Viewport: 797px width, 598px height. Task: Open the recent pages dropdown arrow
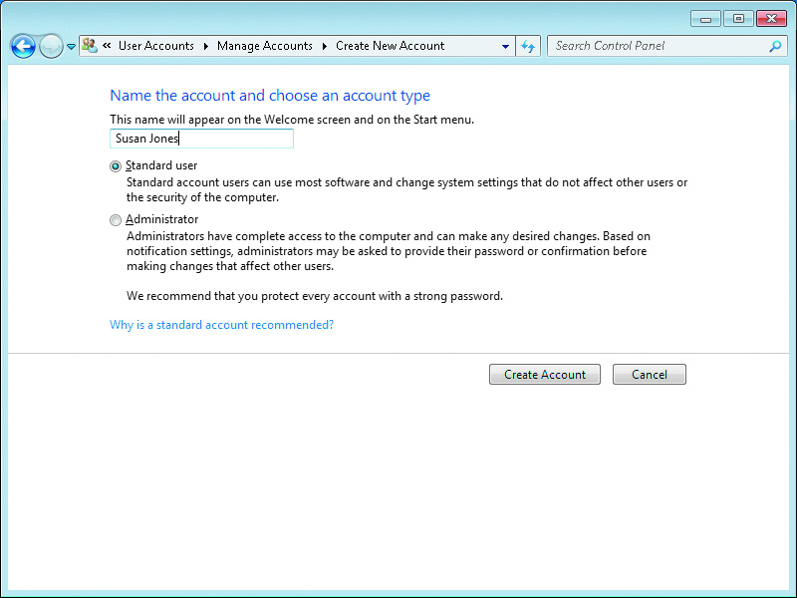pyautogui.click(x=71, y=46)
